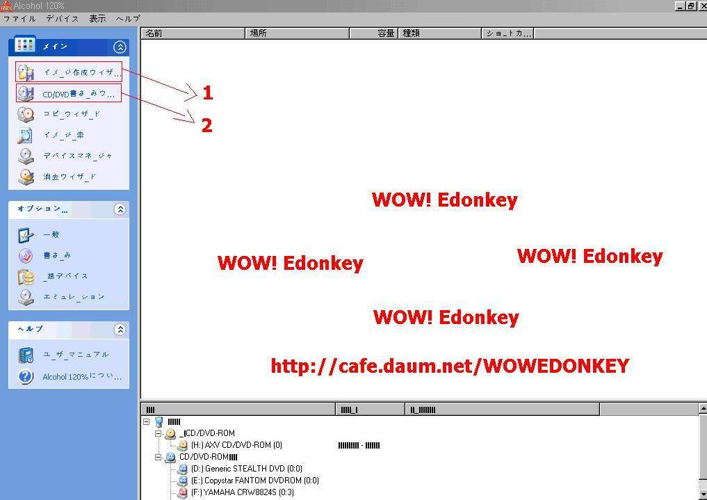Click the computer root node icon

coord(159,422)
